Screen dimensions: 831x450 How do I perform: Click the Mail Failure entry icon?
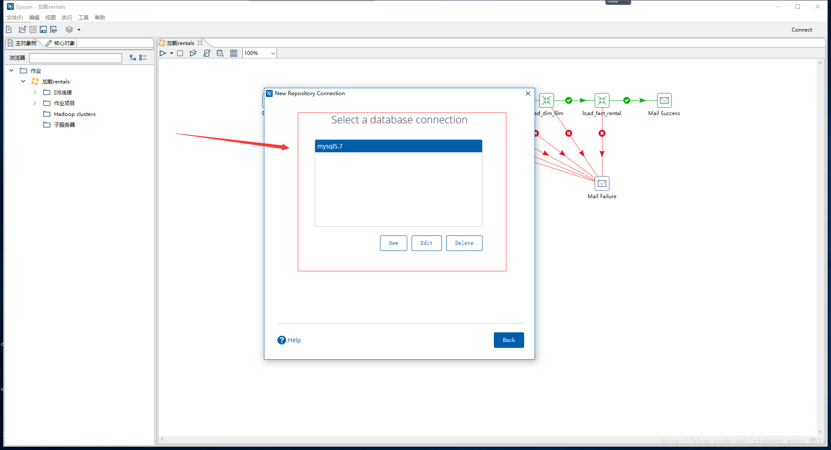[x=602, y=183]
